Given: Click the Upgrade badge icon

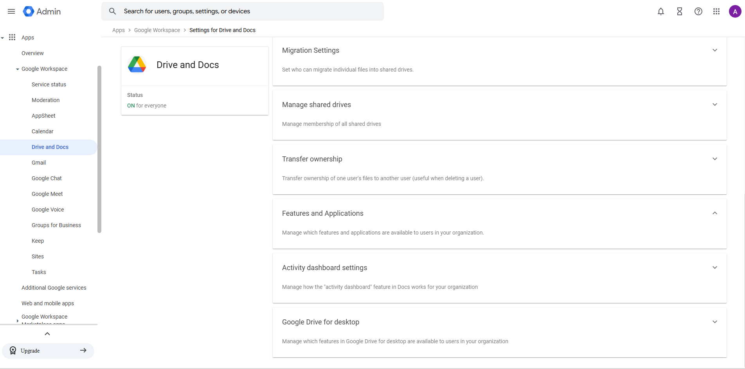Looking at the screenshot, I should pyautogui.click(x=13, y=351).
